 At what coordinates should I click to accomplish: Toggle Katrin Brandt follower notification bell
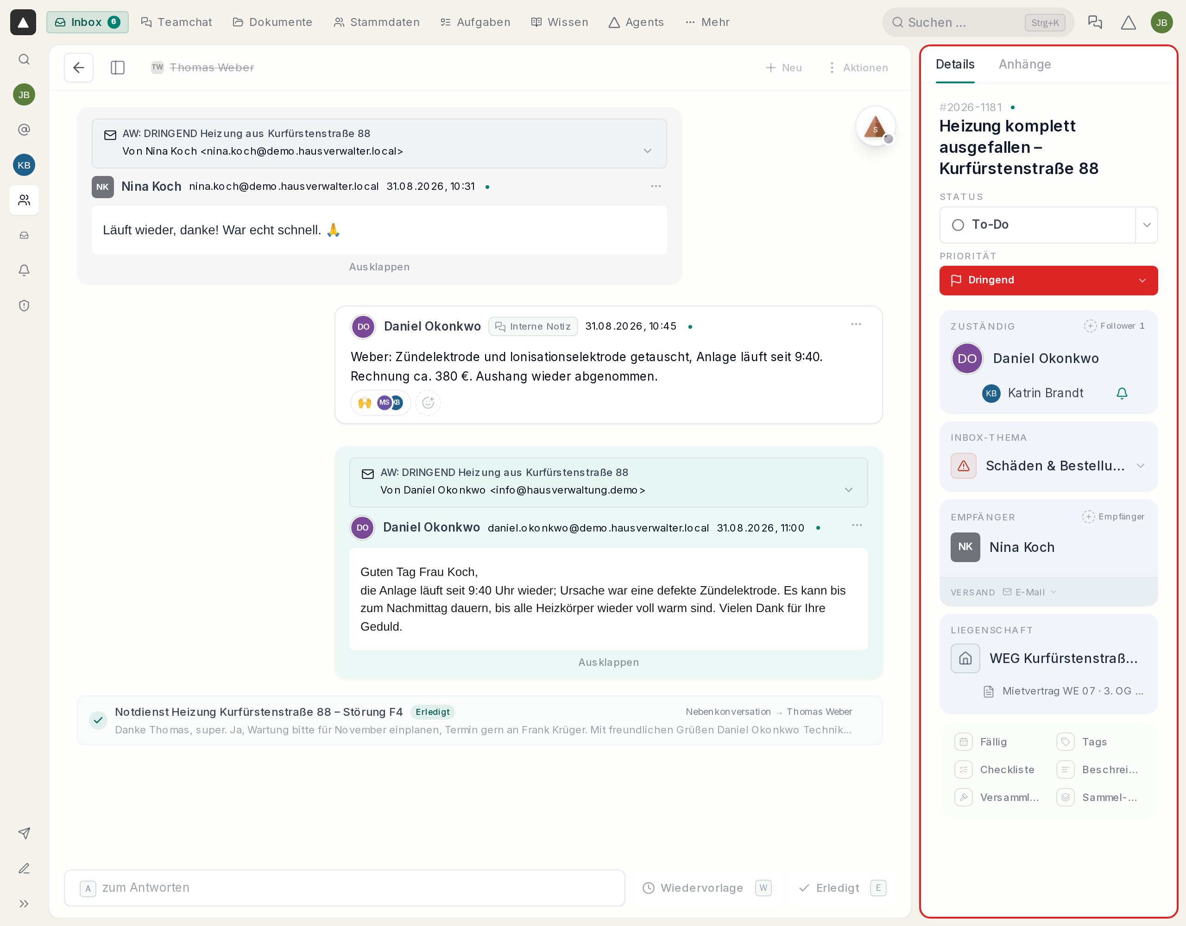tap(1122, 394)
